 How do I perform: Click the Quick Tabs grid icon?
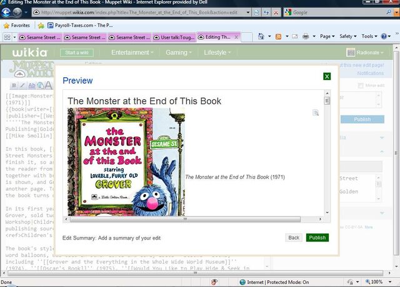click(7, 37)
